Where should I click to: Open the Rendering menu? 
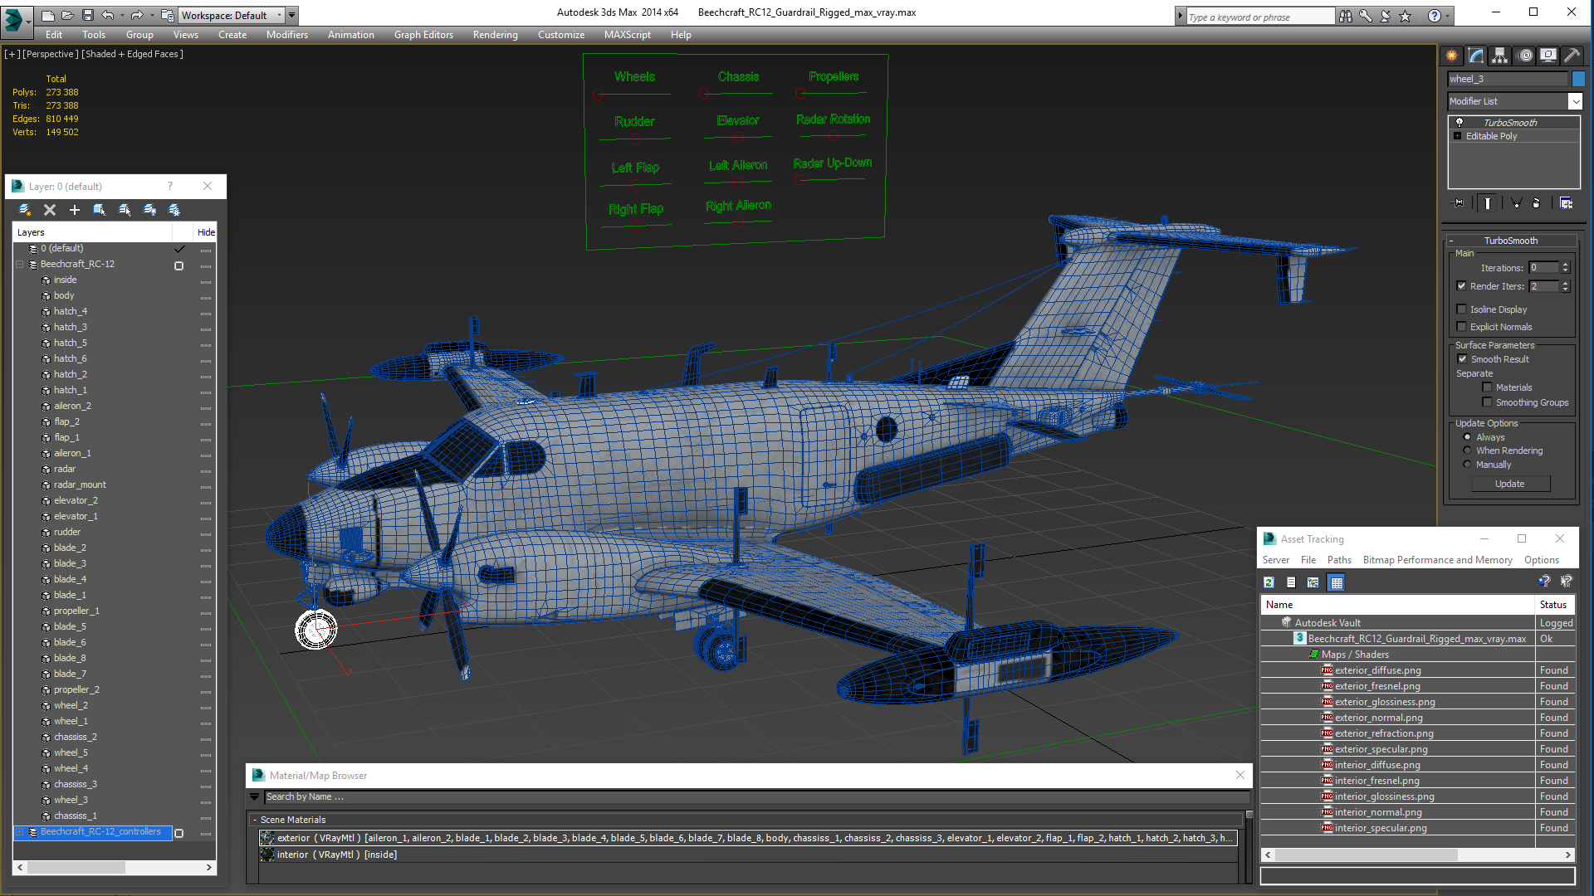click(495, 35)
